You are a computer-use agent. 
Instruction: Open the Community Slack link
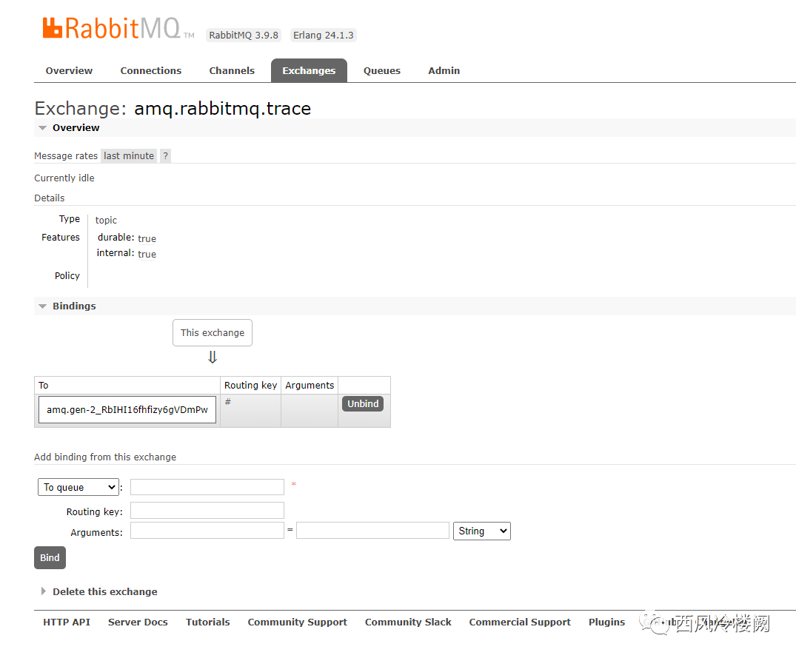[408, 622]
